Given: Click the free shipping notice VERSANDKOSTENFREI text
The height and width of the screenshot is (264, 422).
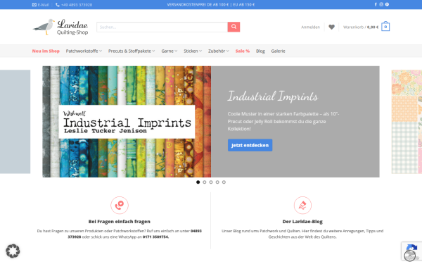Looking at the screenshot, I should tap(211, 5).
